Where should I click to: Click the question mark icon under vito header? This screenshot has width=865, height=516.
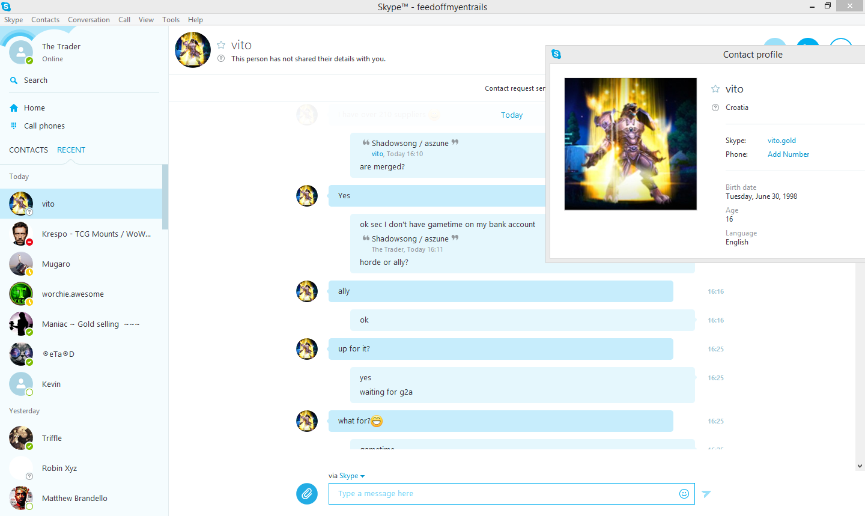coord(221,59)
